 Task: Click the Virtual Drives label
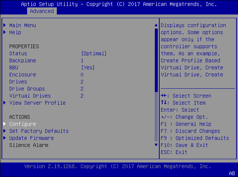click(x=30, y=96)
